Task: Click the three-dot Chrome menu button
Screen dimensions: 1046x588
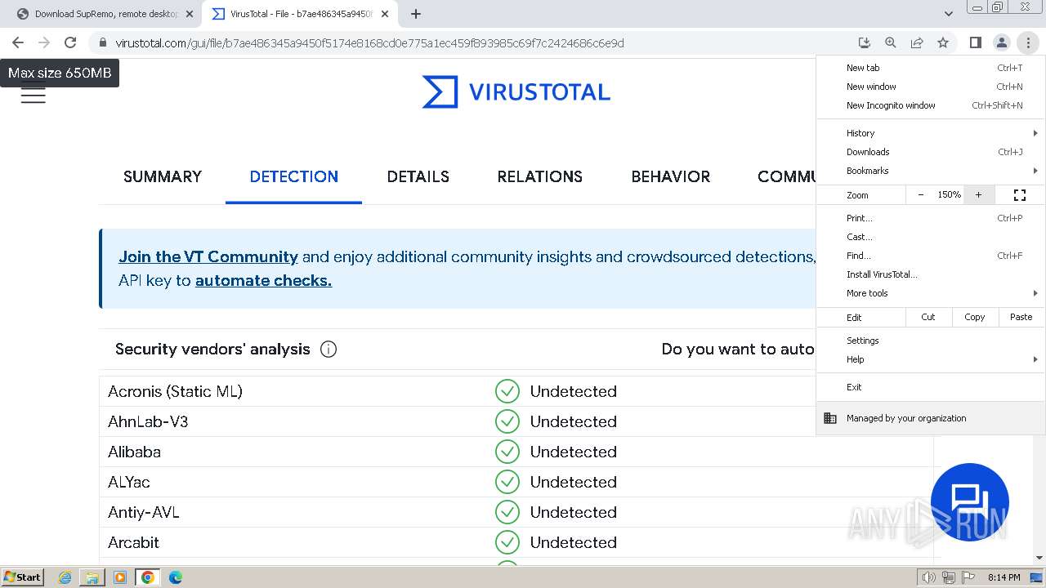Action: [1027, 42]
